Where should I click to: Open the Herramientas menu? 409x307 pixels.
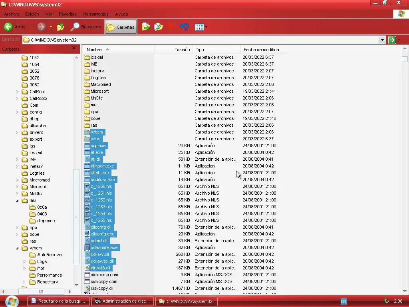(x=96, y=14)
